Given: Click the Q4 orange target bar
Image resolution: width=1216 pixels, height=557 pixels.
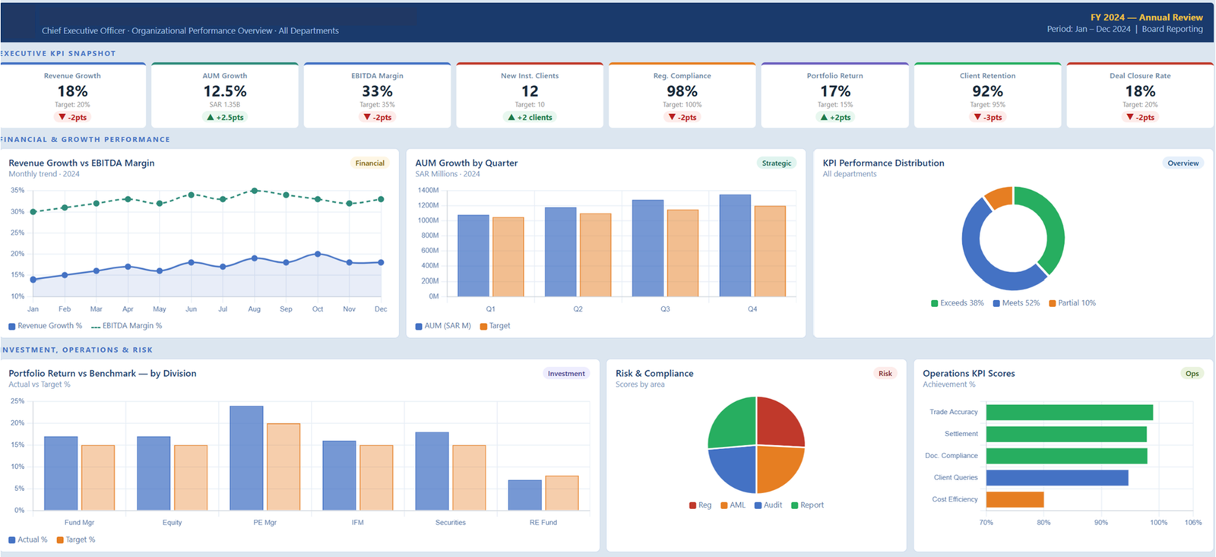Looking at the screenshot, I should 770,252.
